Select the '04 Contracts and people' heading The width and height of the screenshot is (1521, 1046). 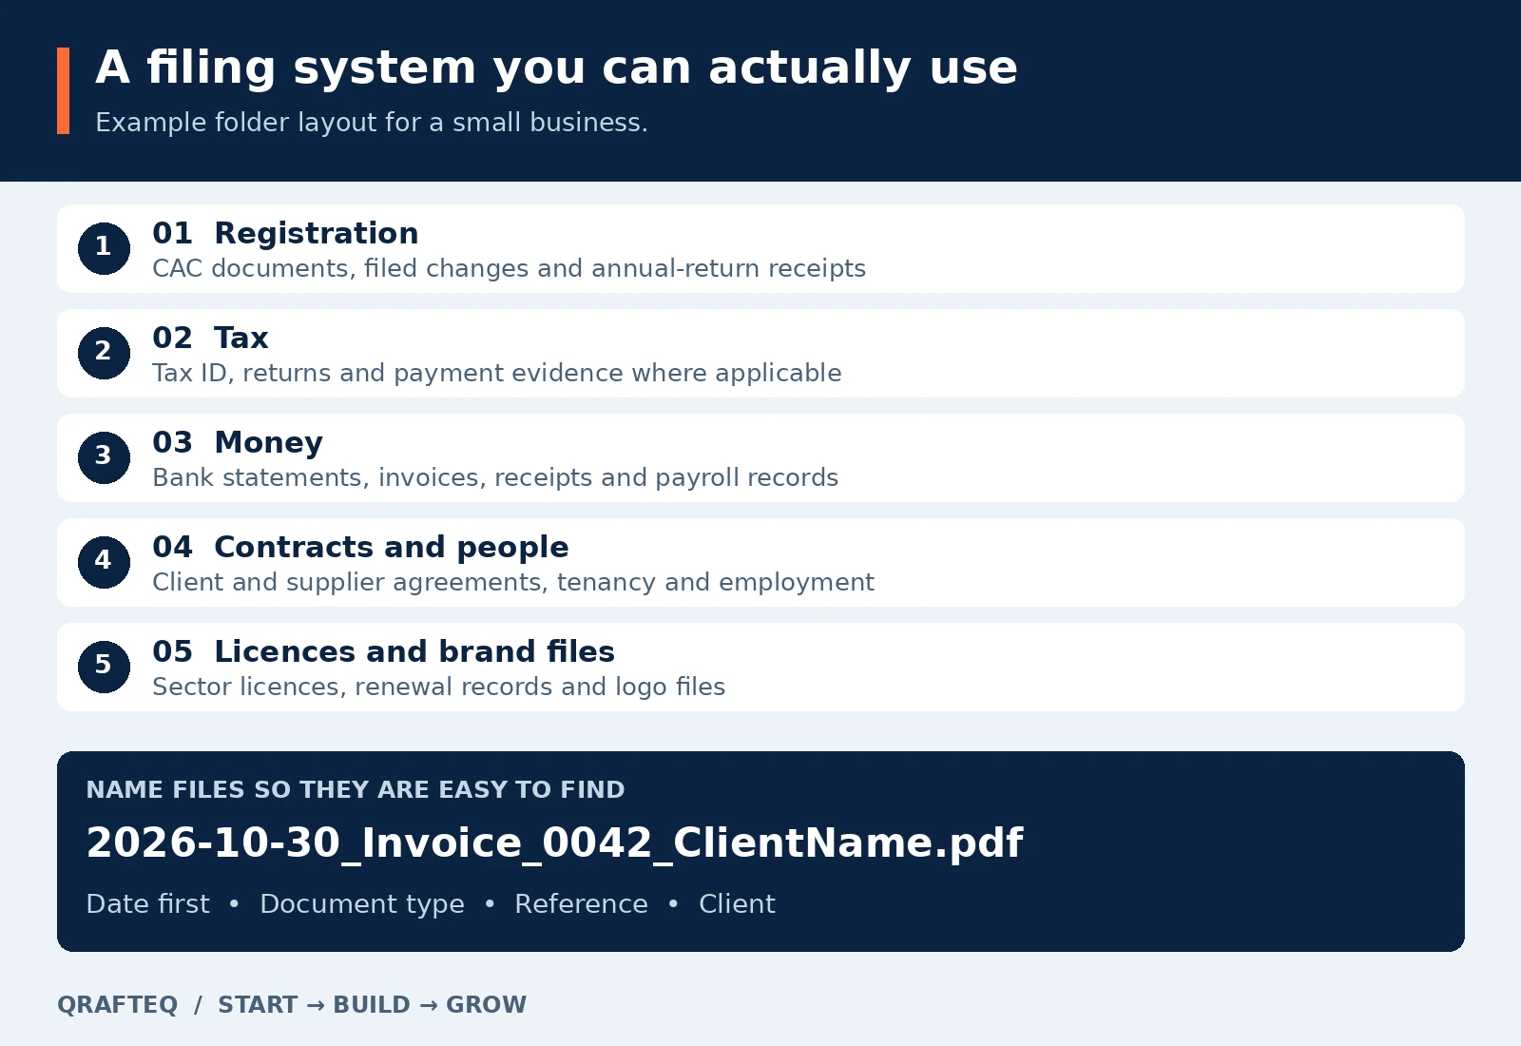[360, 548]
